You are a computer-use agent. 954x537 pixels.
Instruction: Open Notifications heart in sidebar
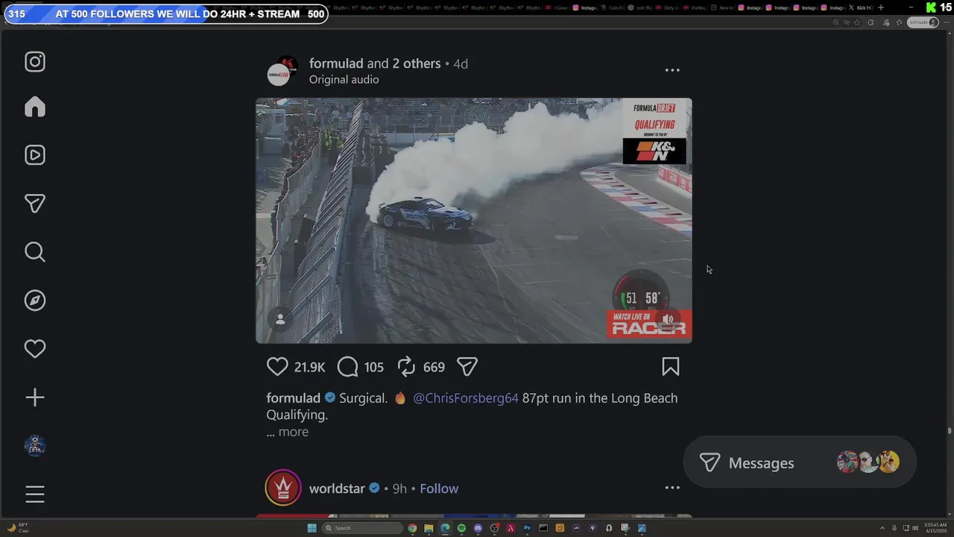click(35, 348)
